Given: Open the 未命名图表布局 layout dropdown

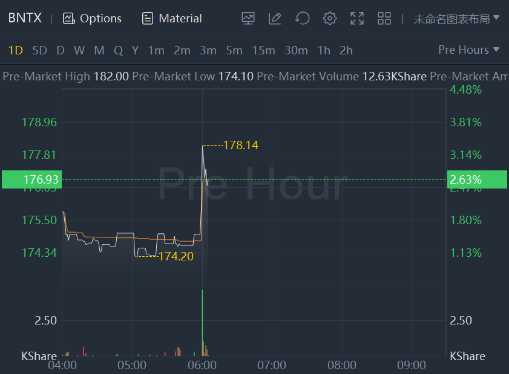Looking at the screenshot, I should tap(456, 18).
